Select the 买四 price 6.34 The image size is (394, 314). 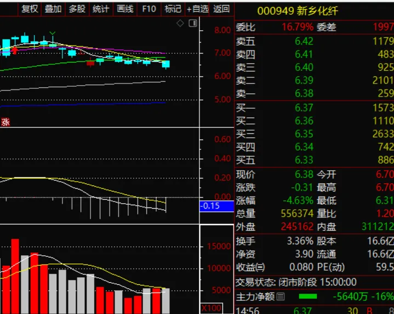point(304,147)
